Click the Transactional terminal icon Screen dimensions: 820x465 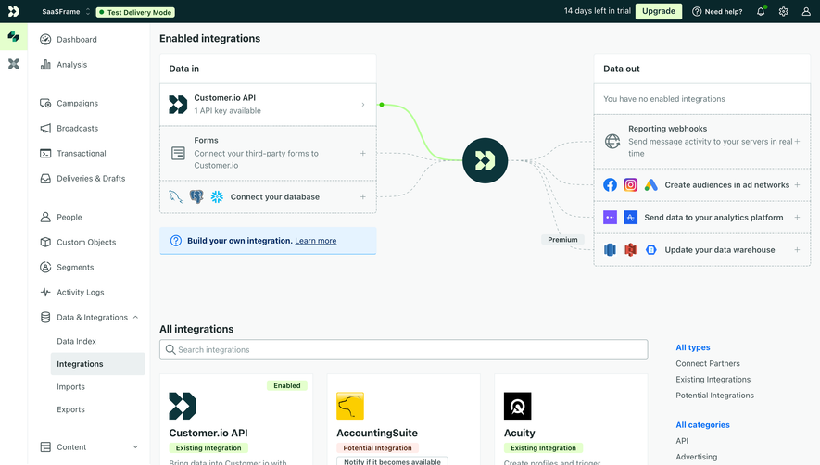45,153
